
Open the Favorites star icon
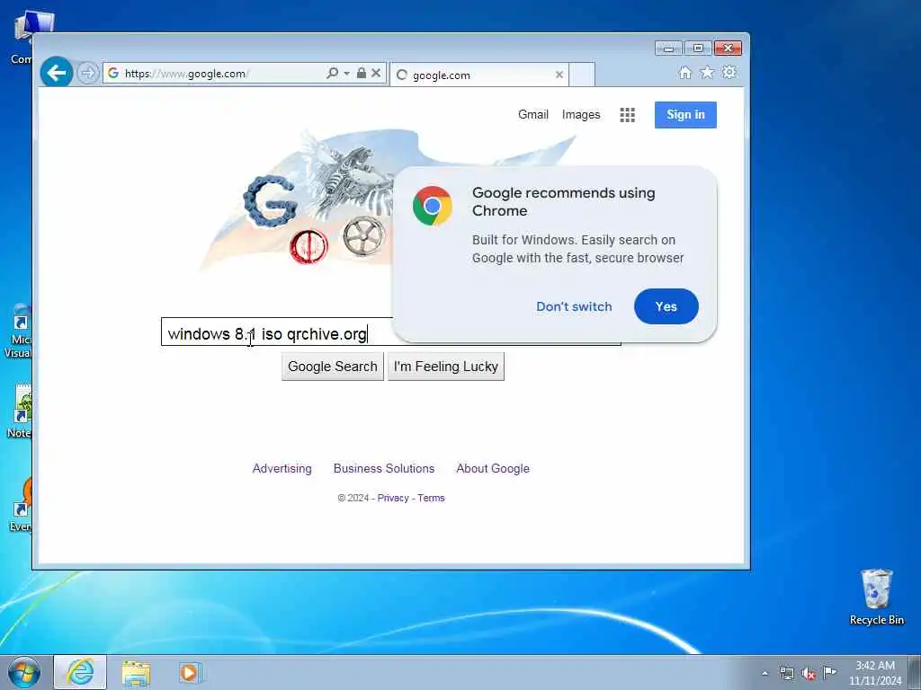[x=707, y=72]
